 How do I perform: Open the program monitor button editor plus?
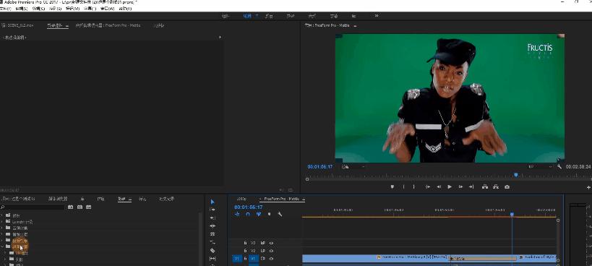pos(588,187)
